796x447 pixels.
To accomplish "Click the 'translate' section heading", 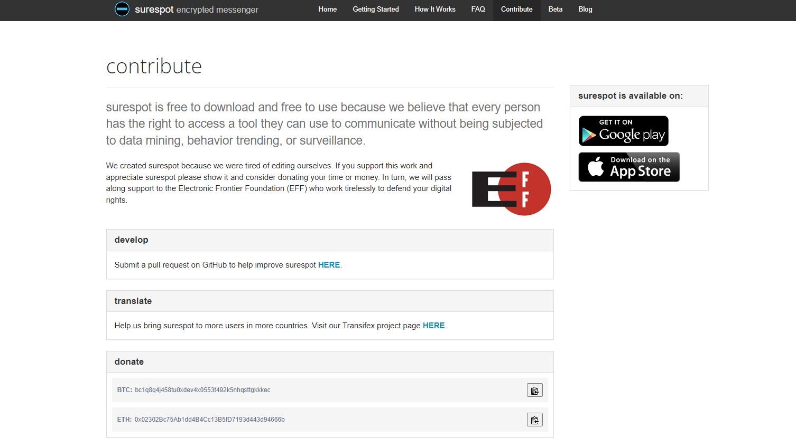I will click(x=133, y=301).
